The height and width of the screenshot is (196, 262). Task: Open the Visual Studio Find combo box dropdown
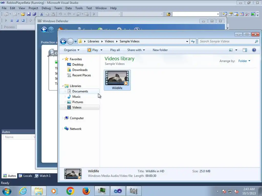pyautogui.click(x=218, y=14)
